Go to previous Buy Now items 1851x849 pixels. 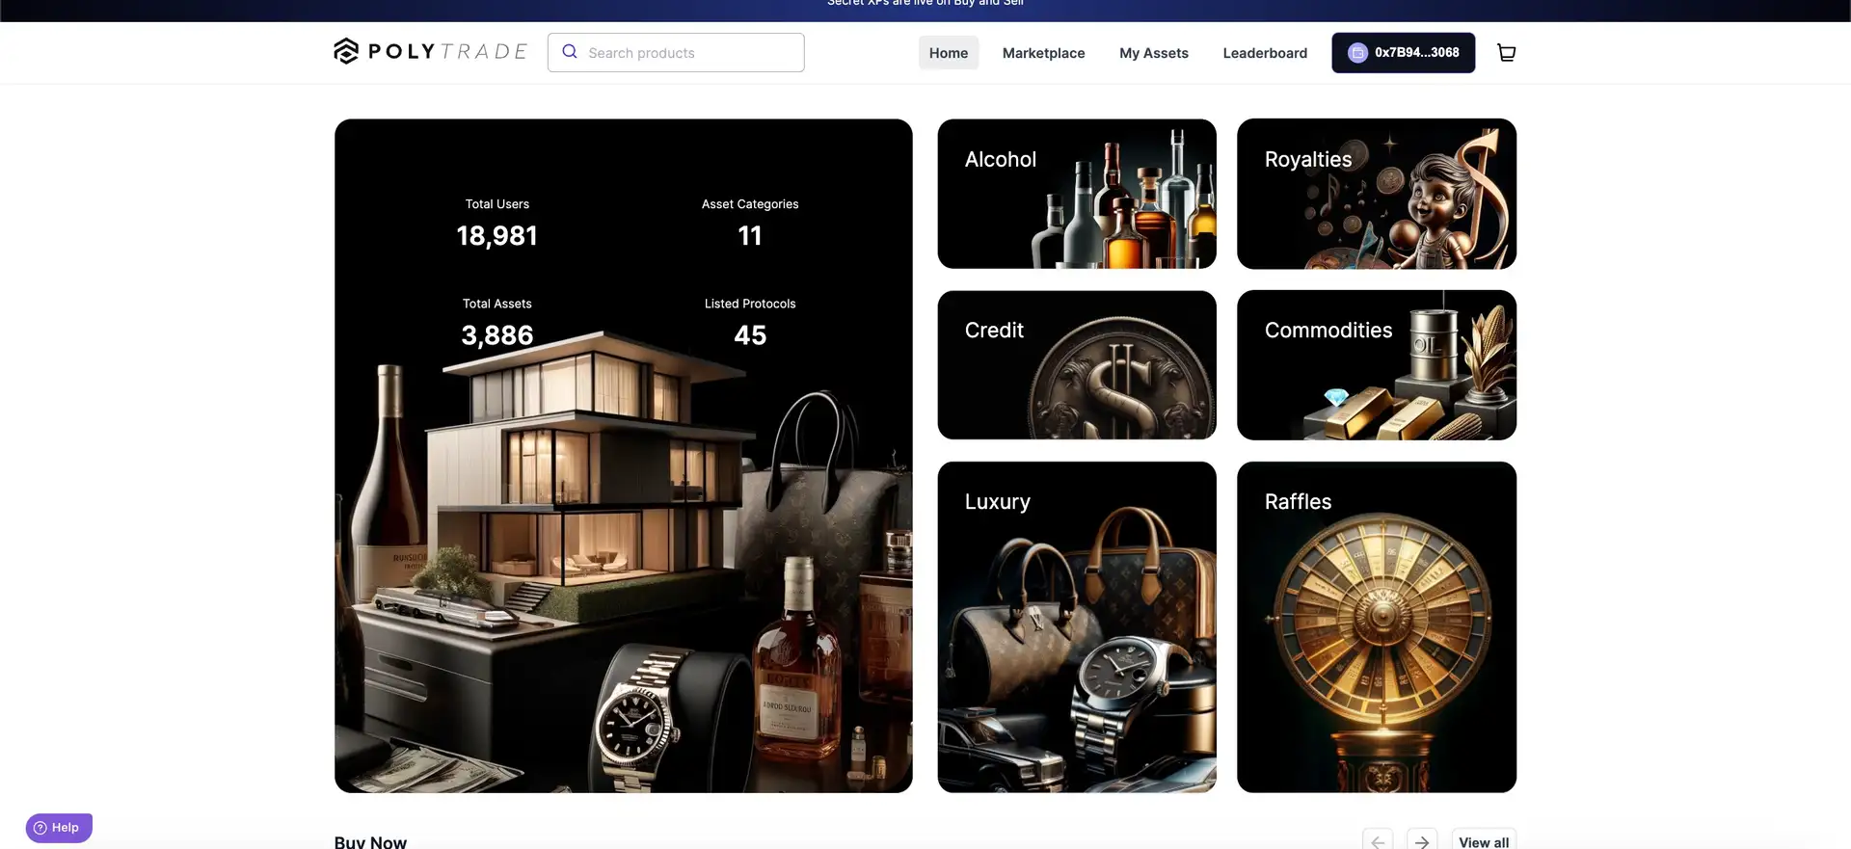(1378, 841)
